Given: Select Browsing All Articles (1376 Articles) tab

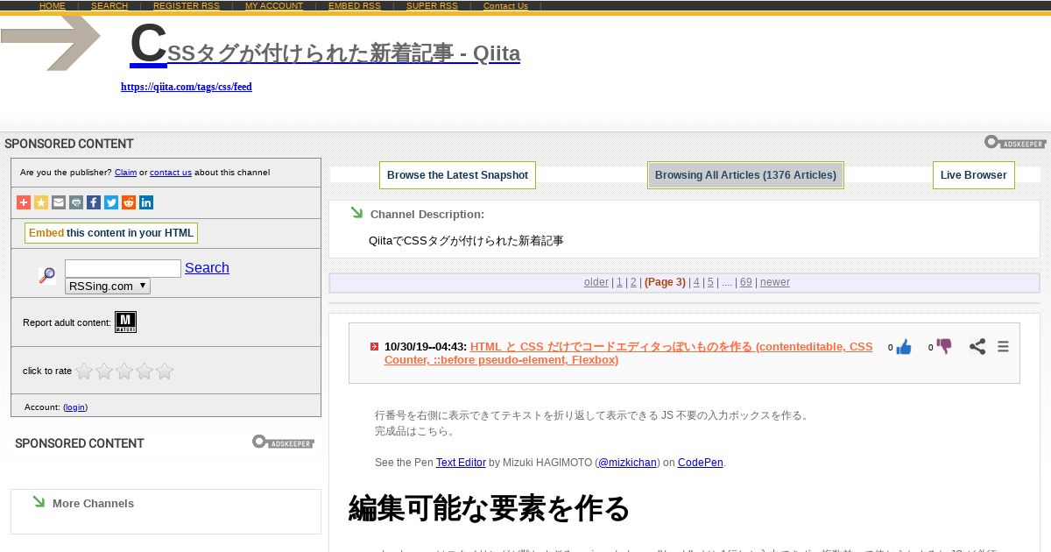Looking at the screenshot, I should [x=745, y=175].
